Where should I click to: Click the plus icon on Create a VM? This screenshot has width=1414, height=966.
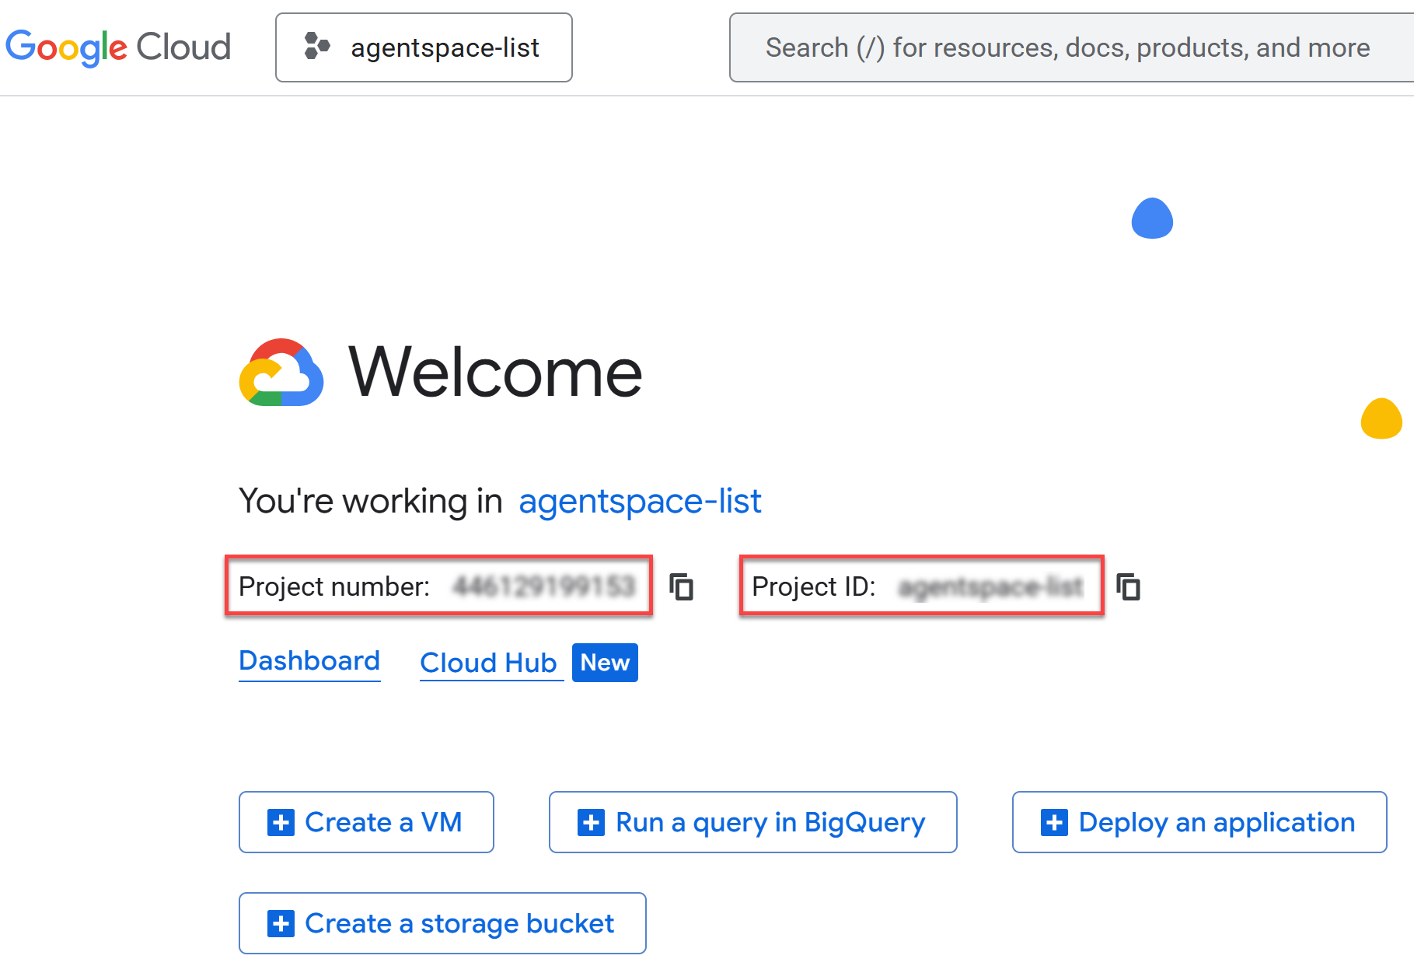pyautogui.click(x=281, y=822)
